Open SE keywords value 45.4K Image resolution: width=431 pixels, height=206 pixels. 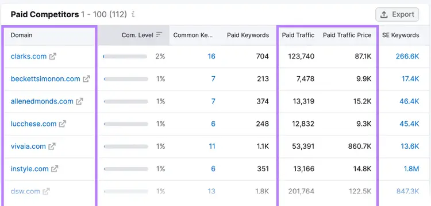(409, 124)
